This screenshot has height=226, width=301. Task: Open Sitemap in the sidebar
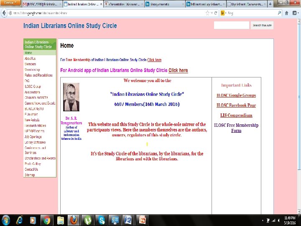(30, 175)
